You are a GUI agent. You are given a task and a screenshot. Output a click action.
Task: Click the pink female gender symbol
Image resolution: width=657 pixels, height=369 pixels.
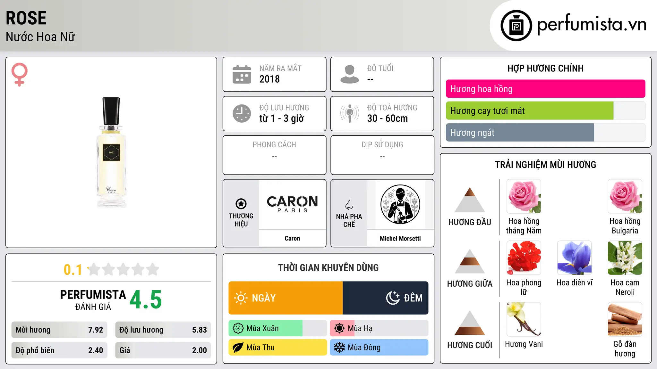19,74
